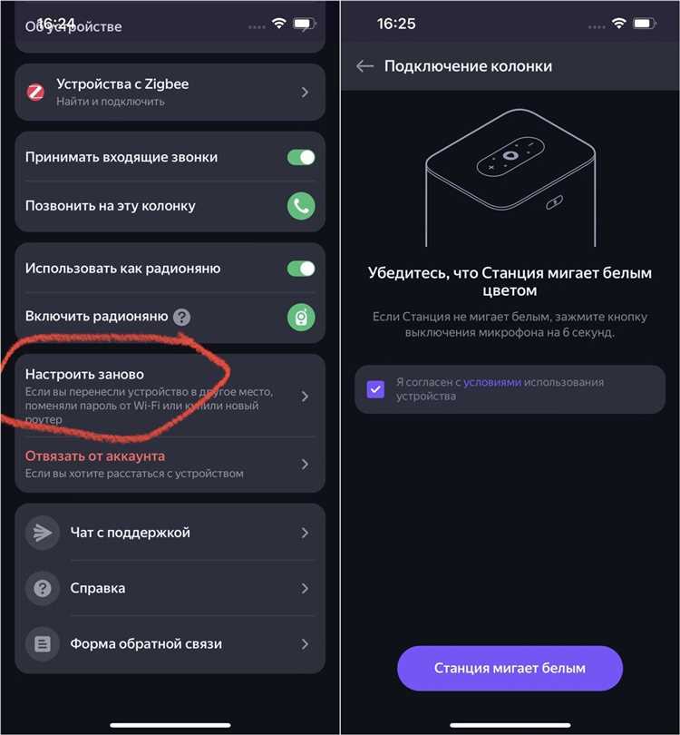Tap the red Zigbee logo icon
680x735 pixels.
coord(35,92)
